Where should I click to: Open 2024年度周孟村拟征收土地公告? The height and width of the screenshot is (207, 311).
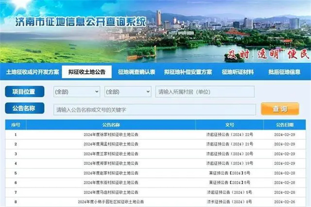click(111, 144)
